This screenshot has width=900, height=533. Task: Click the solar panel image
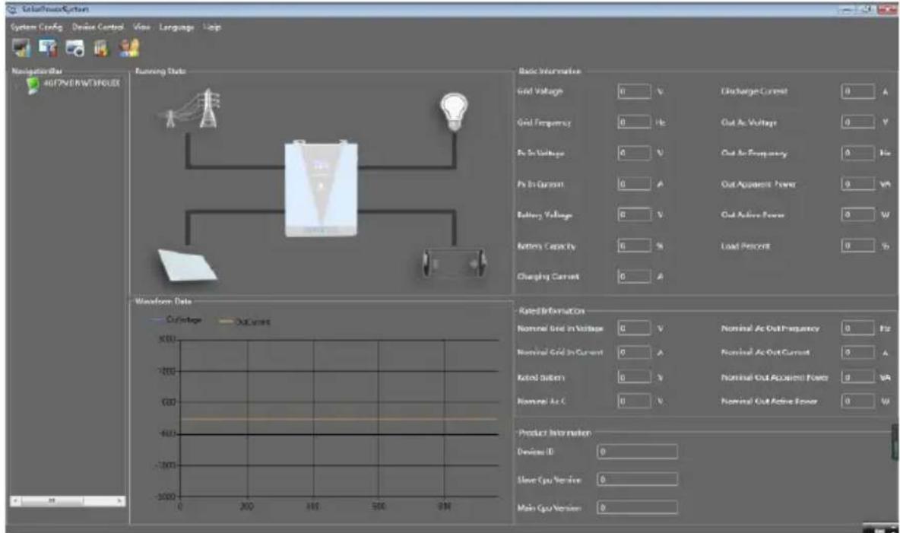pyautogui.click(x=186, y=265)
